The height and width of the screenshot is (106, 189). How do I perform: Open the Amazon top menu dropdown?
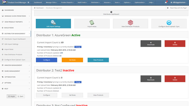[x=107, y=3]
